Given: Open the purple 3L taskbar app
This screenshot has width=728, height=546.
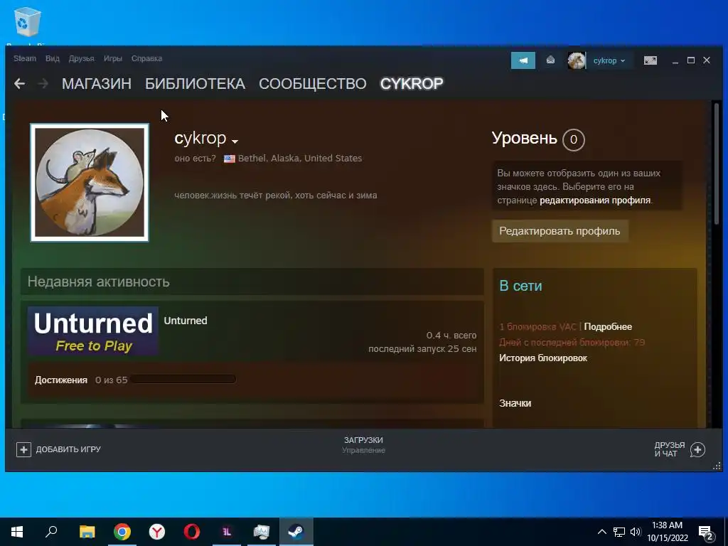Looking at the screenshot, I should 227,532.
